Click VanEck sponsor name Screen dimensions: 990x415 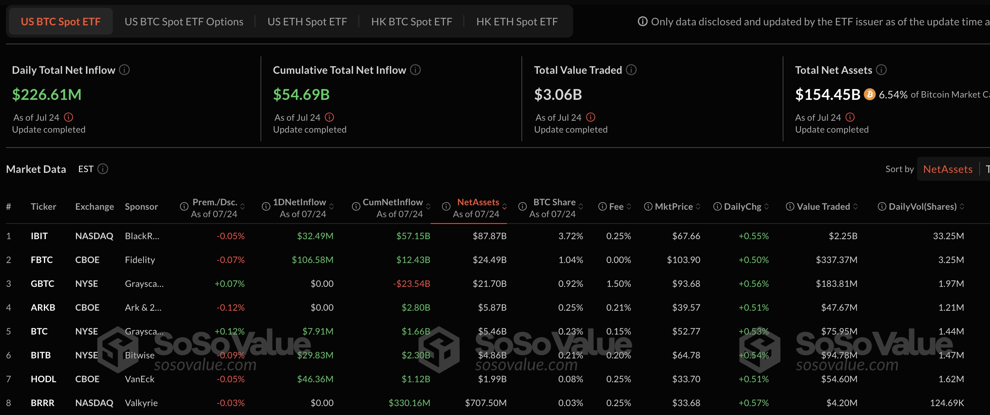[x=140, y=379]
